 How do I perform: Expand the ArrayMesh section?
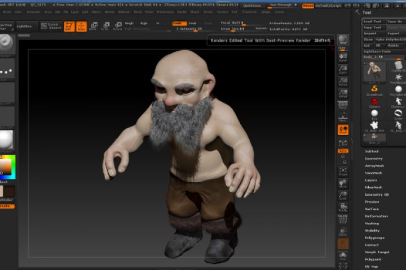(x=374, y=166)
